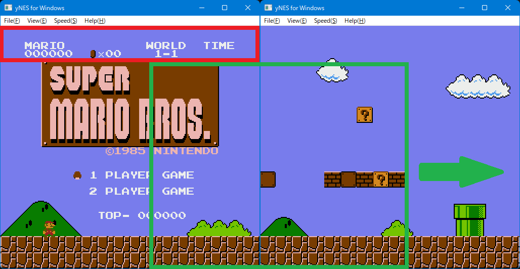
Task: Close the right yNES window
Action: pyautogui.click(x=508, y=8)
